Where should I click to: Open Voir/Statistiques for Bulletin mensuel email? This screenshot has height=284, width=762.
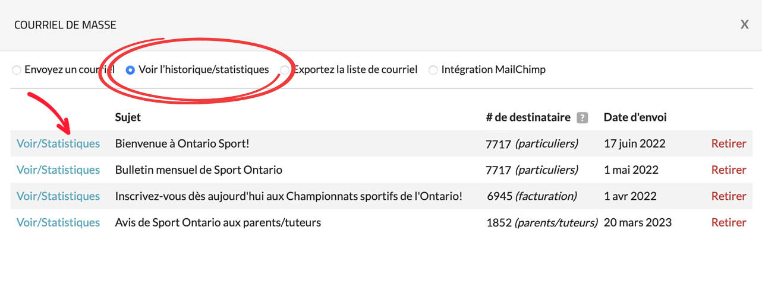pyautogui.click(x=58, y=170)
